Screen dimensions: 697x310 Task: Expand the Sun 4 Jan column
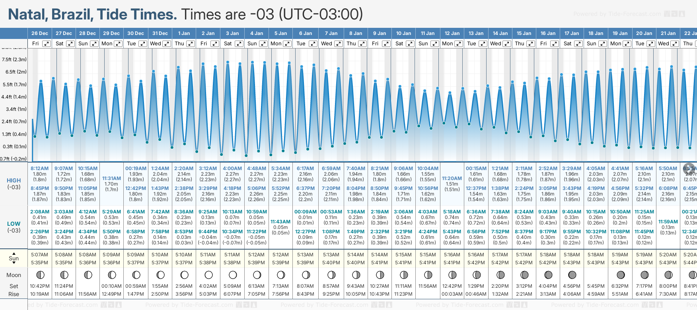(x=263, y=44)
